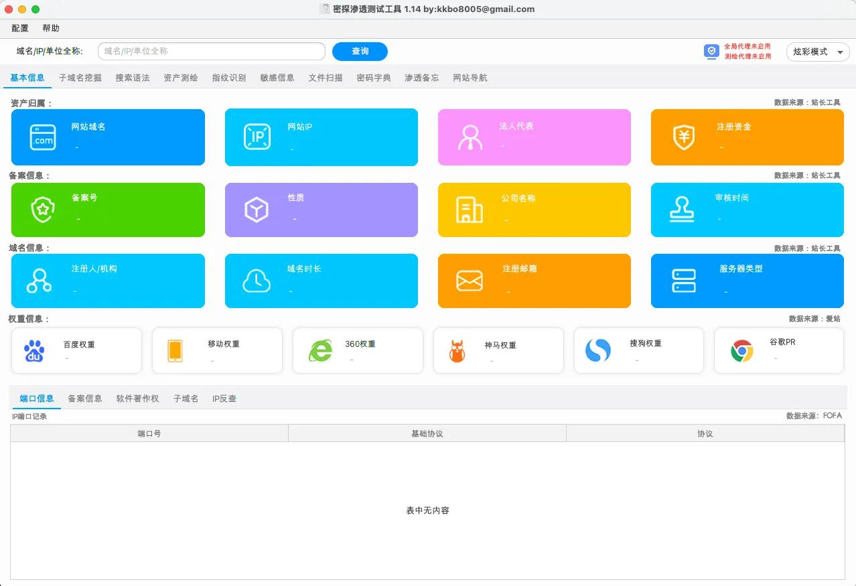Click the proxy shield status icon

tap(711, 52)
